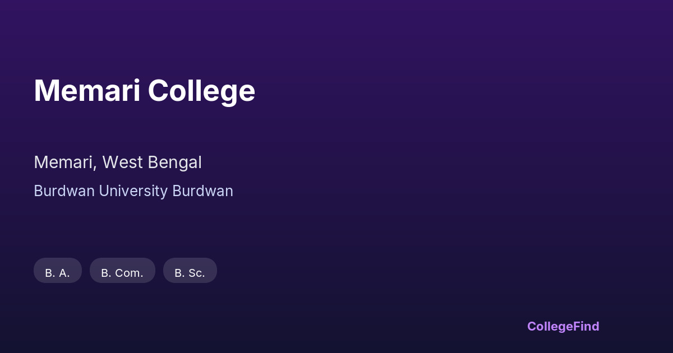Click the word "College" in the title
The height and width of the screenshot is (353, 673).
coord(201,91)
